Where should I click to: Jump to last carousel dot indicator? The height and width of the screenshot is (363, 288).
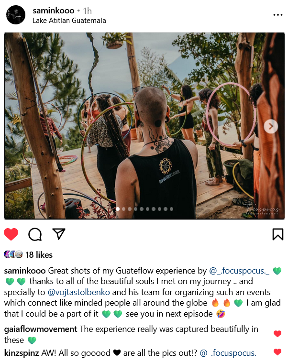click(x=171, y=209)
